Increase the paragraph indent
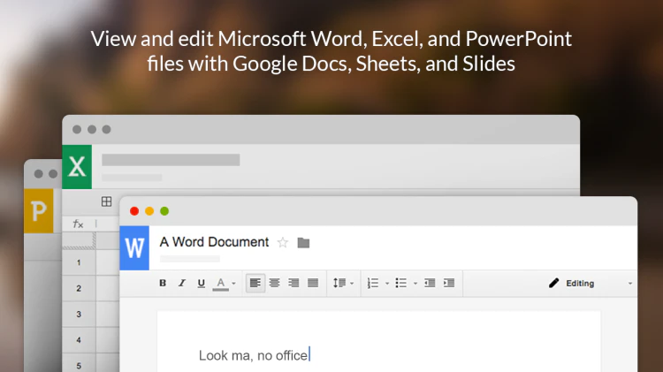This screenshot has width=663, height=372. (x=449, y=283)
